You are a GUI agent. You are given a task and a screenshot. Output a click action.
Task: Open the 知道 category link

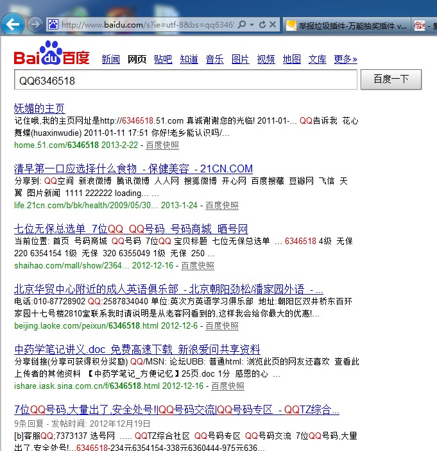click(x=189, y=59)
